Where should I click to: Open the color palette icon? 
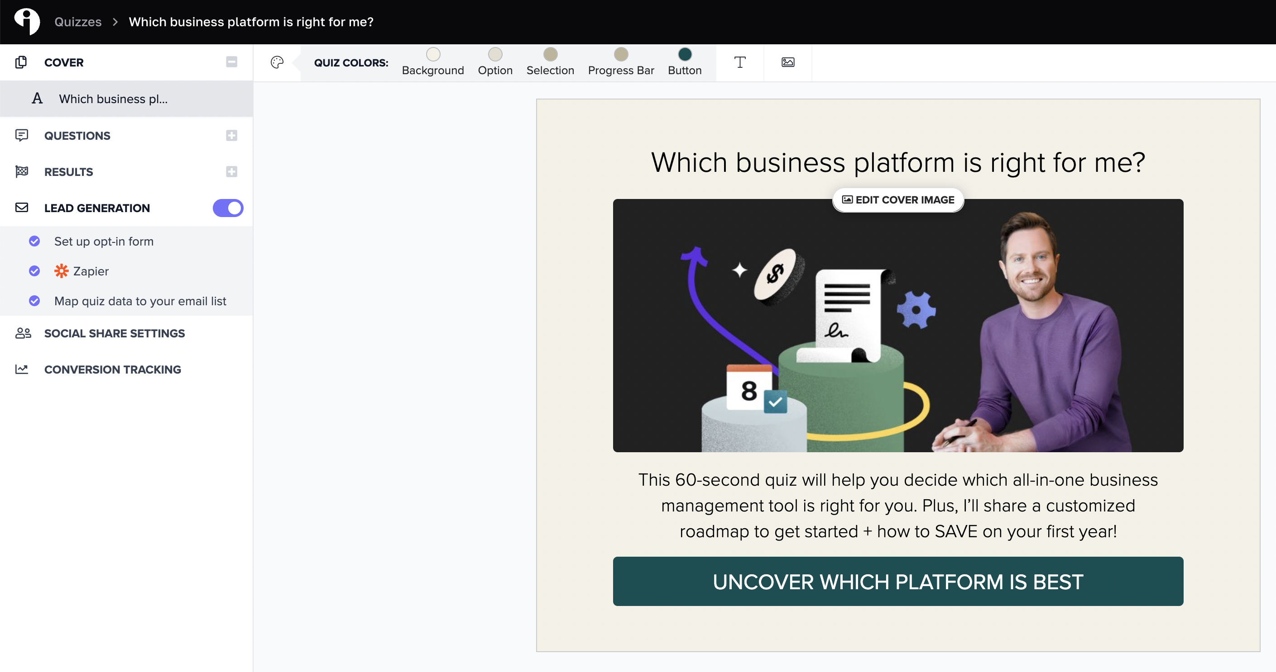277,62
